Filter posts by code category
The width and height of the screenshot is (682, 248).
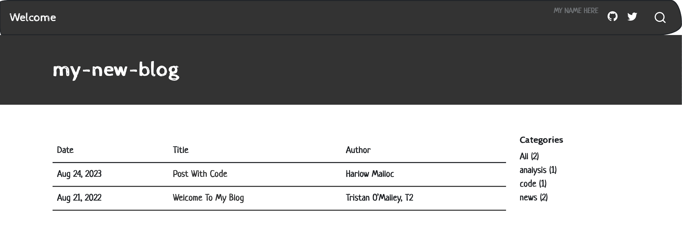[533, 184]
